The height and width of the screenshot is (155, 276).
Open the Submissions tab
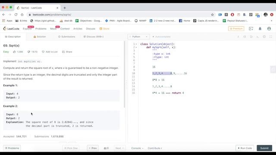click(x=66, y=37)
